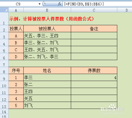The image size is (132, 118).
Task: Select row 2 header
Action: pyautogui.click(x=4, y=29)
